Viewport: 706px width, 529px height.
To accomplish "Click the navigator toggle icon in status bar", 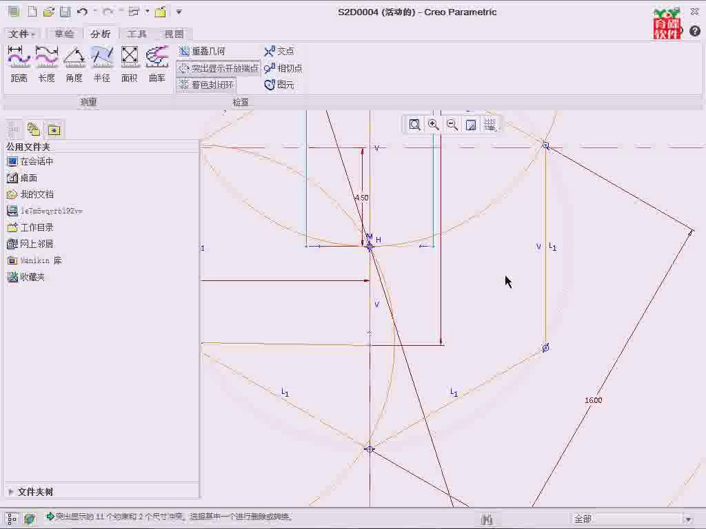I will (12, 519).
